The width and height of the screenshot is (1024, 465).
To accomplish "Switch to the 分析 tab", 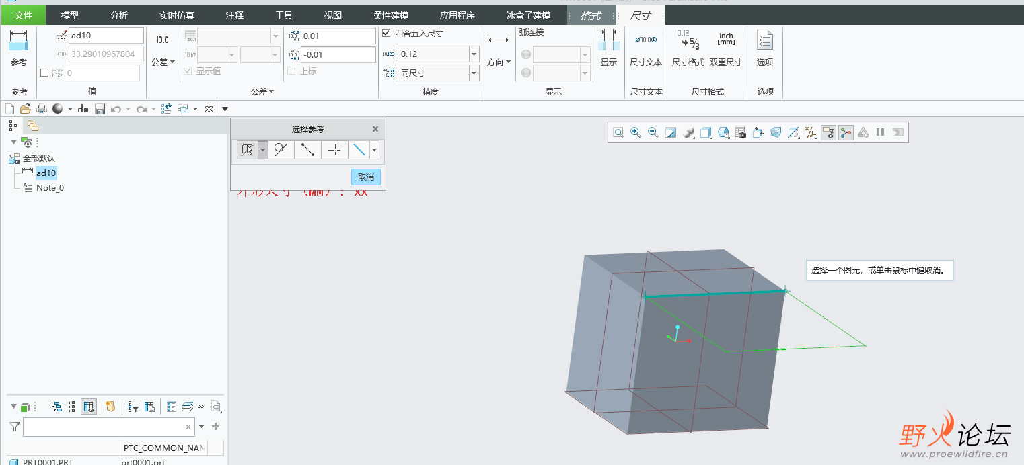I will [118, 15].
